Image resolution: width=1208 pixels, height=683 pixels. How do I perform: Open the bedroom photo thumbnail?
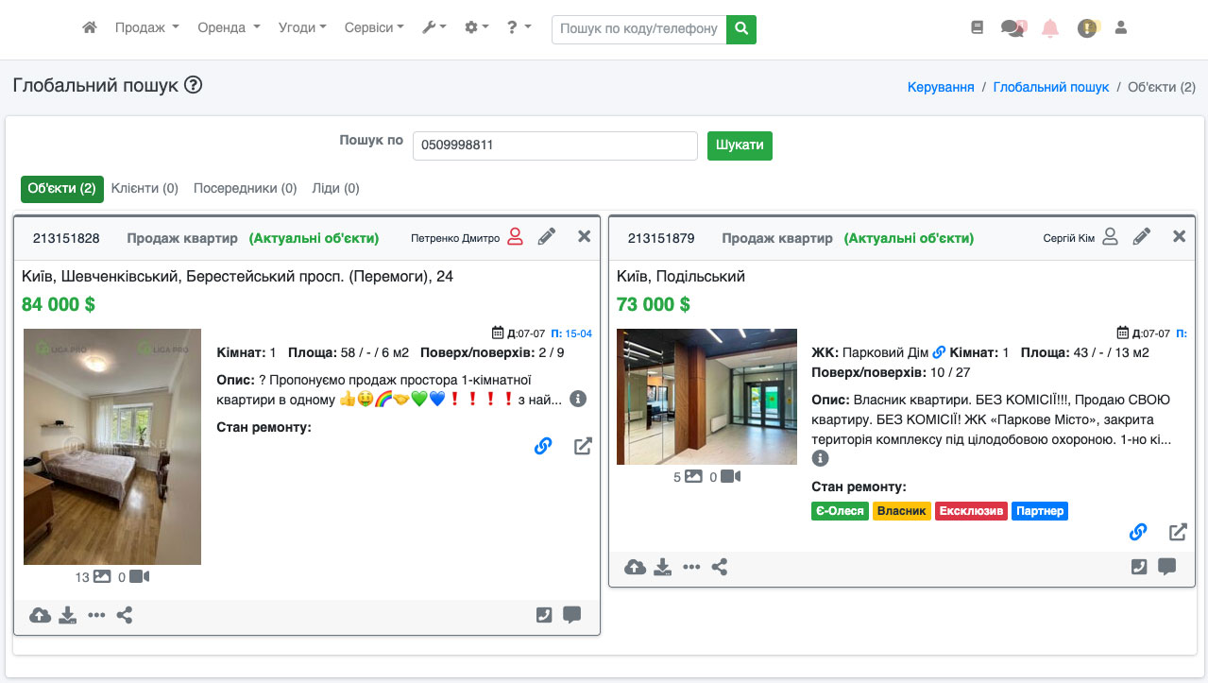click(x=112, y=446)
